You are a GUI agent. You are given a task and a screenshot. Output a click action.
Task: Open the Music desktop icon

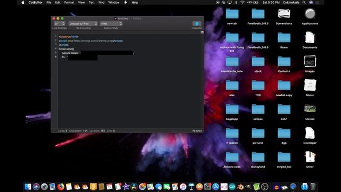coord(310,85)
